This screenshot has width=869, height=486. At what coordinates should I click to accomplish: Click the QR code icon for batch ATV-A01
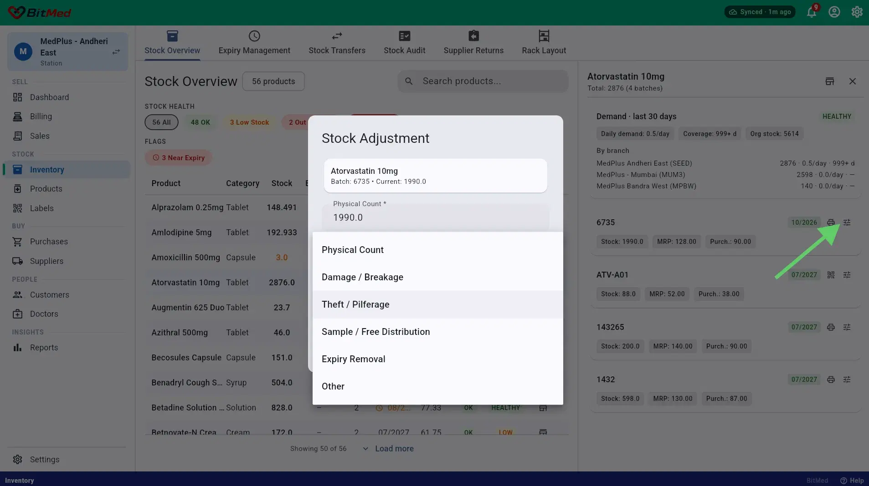(831, 275)
